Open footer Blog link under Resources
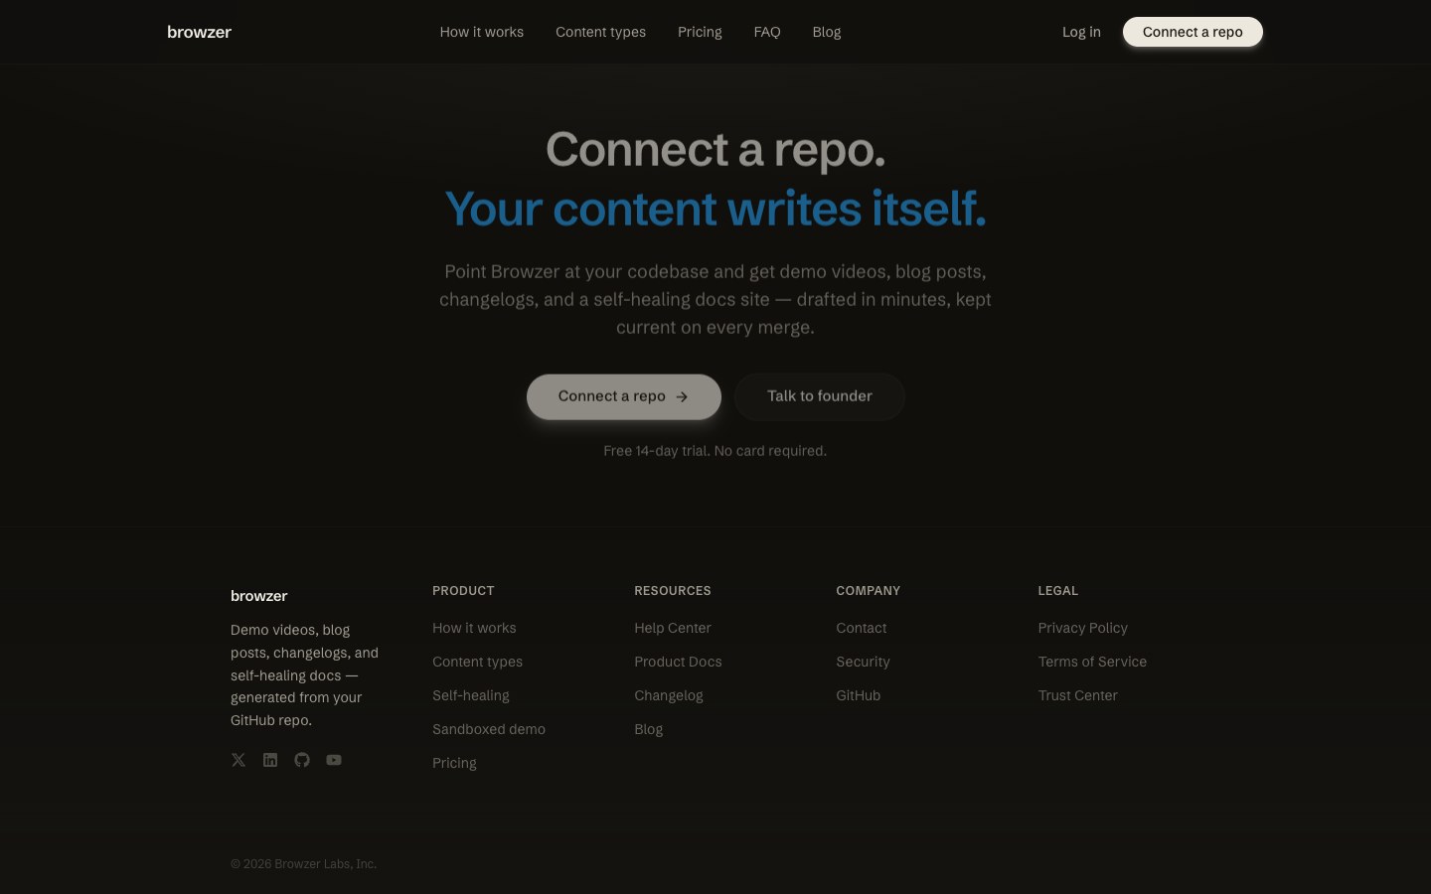Viewport: 1431px width, 894px height. point(649,729)
